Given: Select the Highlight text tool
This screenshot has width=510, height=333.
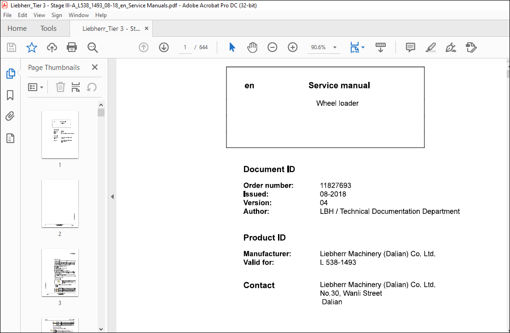Looking at the screenshot, I should pos(431,47).
